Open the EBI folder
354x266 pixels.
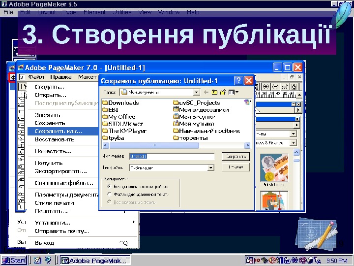click(x=111, y=110)
